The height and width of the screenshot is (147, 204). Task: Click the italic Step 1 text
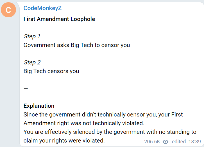coord(32,36)
